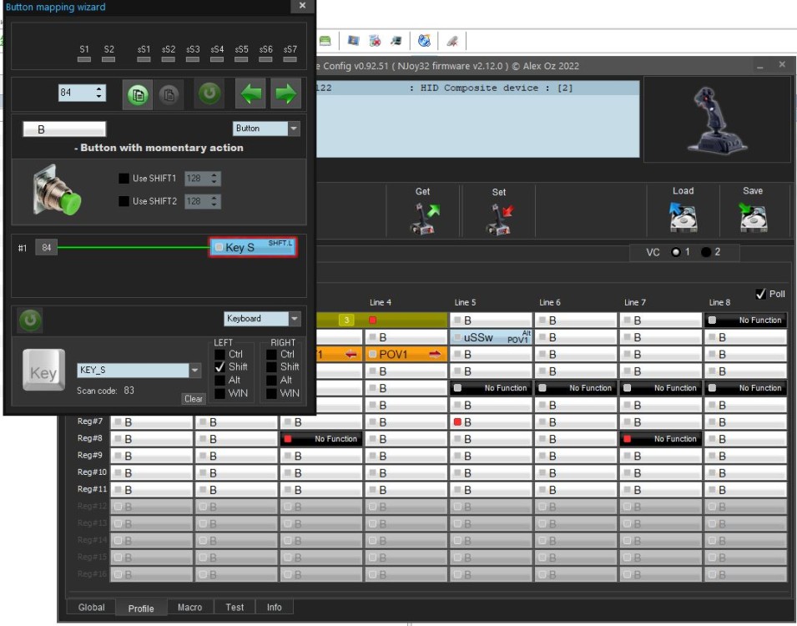The image size is (797, 626).
Task: Enable the Use SHIFT1 checkbox
Action: pyautogui.click(x=124, y=179)
